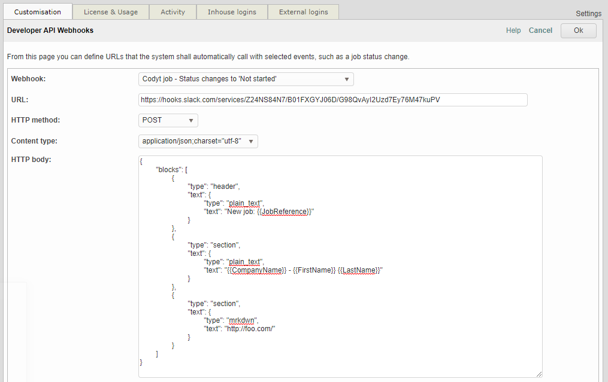The height and width of the screenshot is (382, 608).
Task: Click the "header" type value in body
Action: click(x=225, y=187)
